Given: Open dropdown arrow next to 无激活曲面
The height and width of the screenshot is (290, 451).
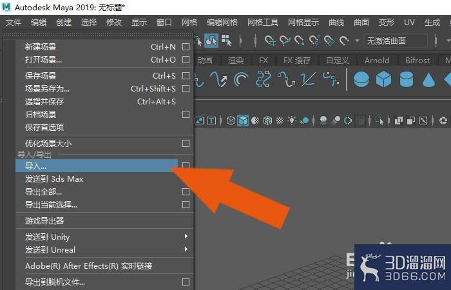Looking at the screenshot, I should click(357, 41).
